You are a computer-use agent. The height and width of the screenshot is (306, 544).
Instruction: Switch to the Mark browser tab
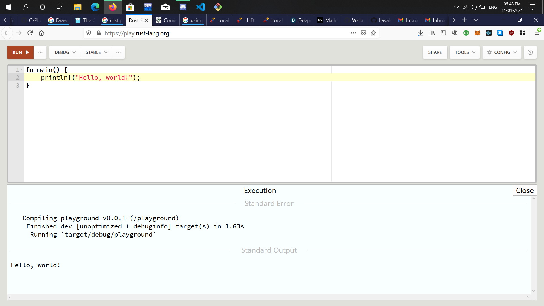[328, 20]
